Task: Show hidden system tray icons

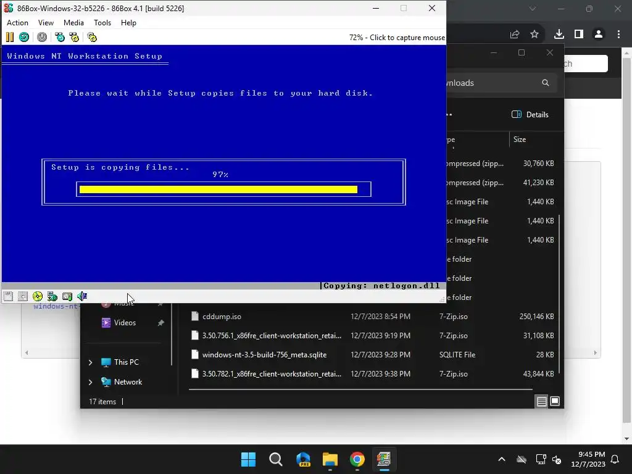Action: click(502, 459)
